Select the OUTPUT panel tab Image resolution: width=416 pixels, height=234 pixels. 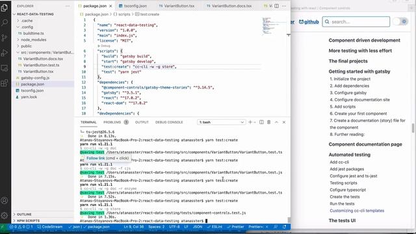[x=142, y=122]
